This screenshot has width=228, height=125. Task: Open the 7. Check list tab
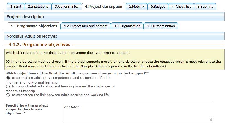[x=181, y=7]
